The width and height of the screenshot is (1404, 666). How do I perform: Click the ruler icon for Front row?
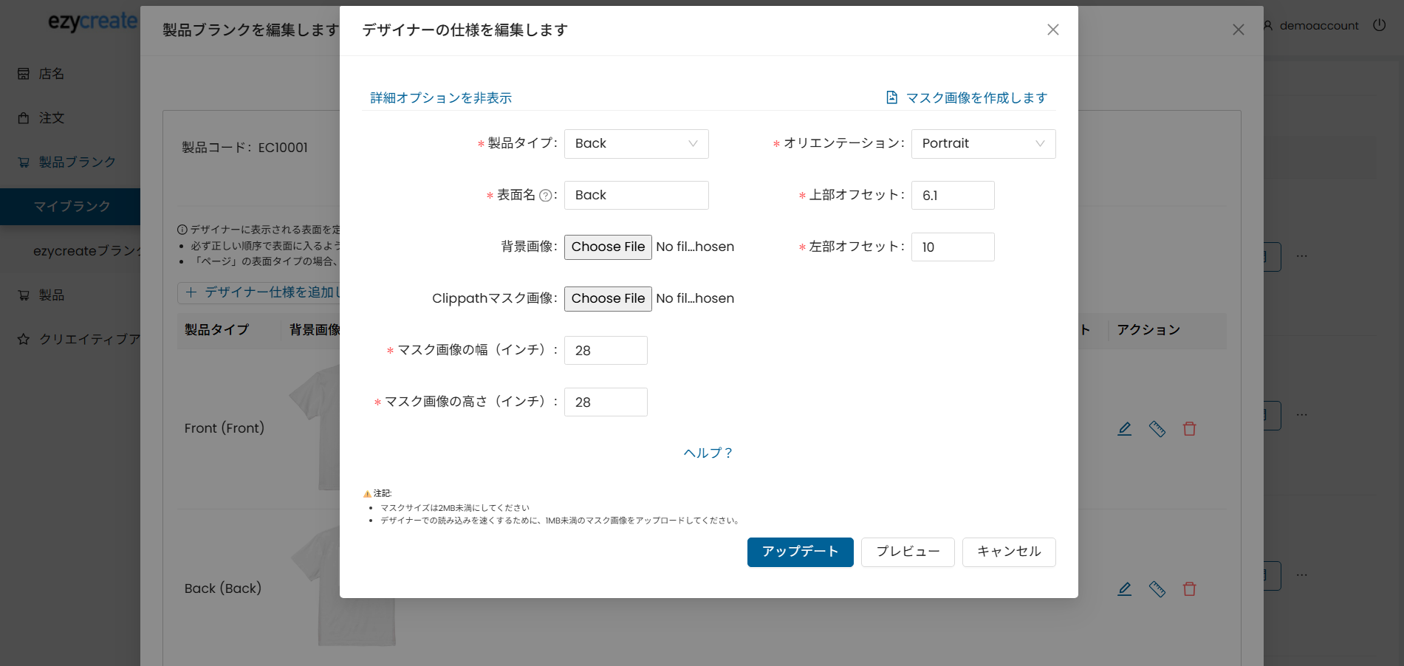[x=1157, y=428]
